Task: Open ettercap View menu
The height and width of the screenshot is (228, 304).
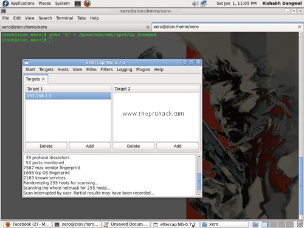Action: point(77,69)
